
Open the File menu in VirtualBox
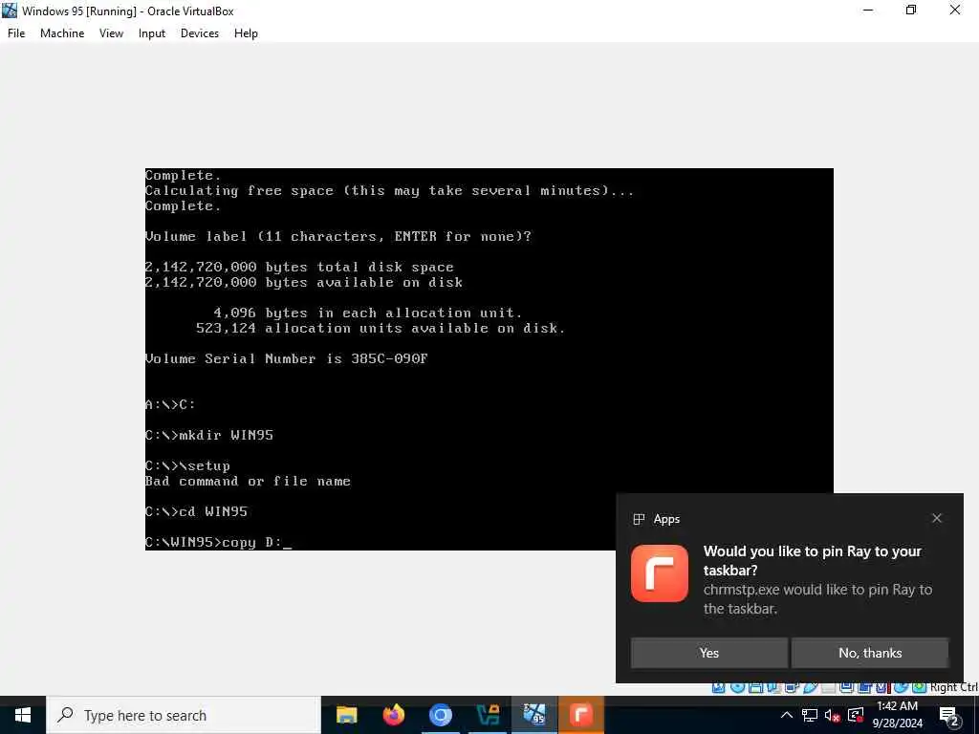(x=16, y=33)
